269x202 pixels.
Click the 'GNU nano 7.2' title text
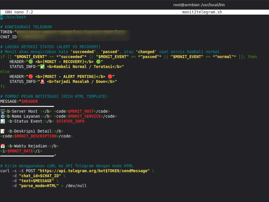coord(19,12)
